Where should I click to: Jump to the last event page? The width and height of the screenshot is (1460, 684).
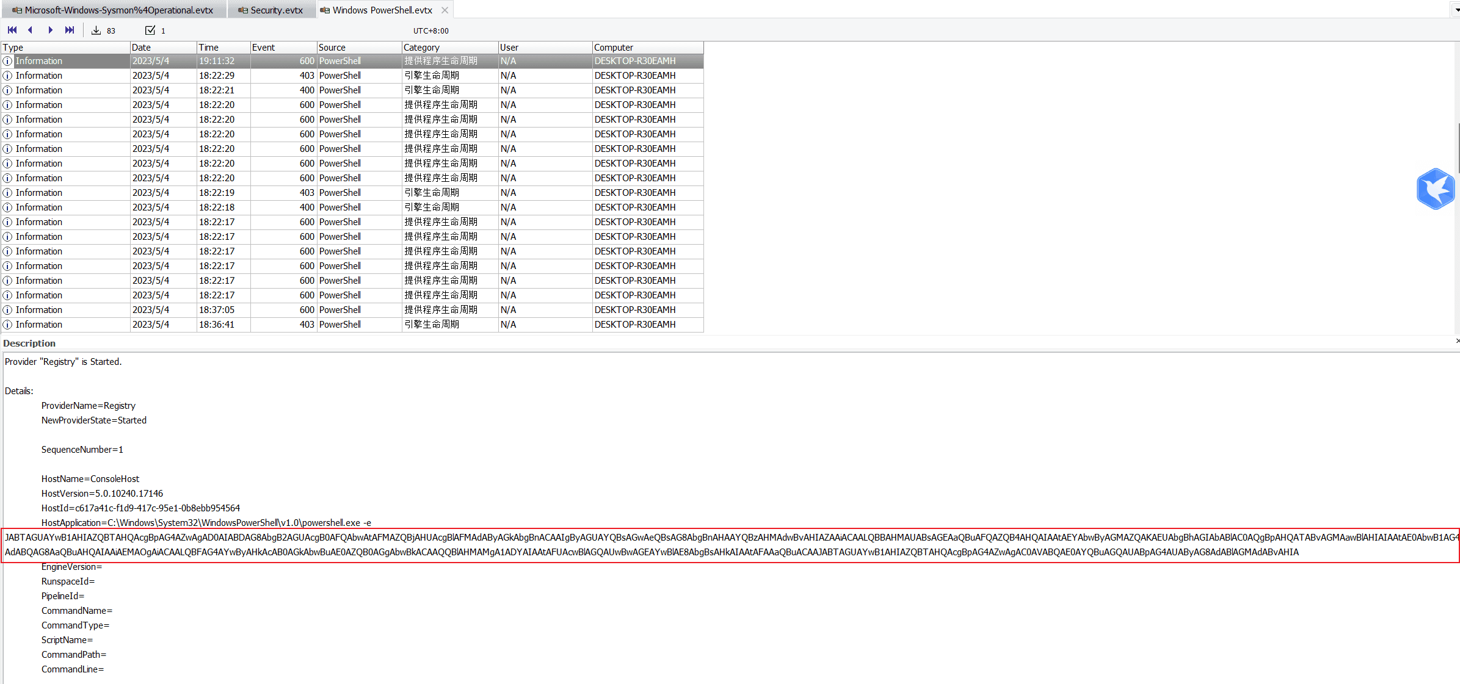click(x=70, y=30)
